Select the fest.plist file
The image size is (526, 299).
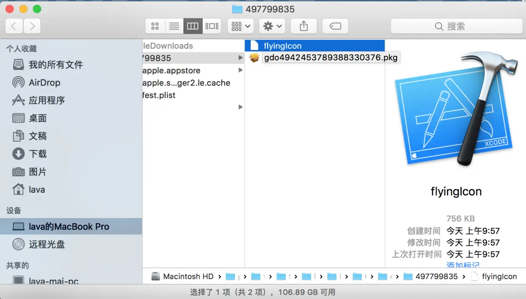coord(159,95)
